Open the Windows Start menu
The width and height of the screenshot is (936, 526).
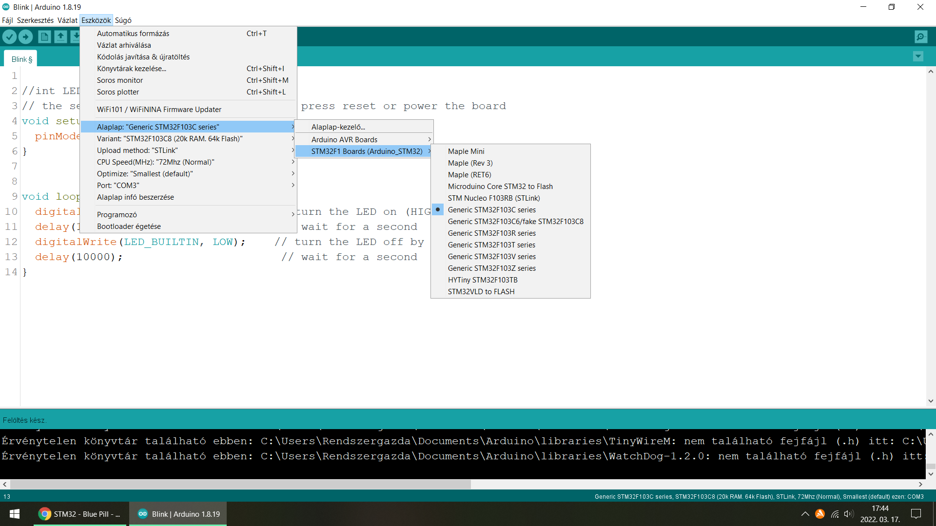[15, 514]
